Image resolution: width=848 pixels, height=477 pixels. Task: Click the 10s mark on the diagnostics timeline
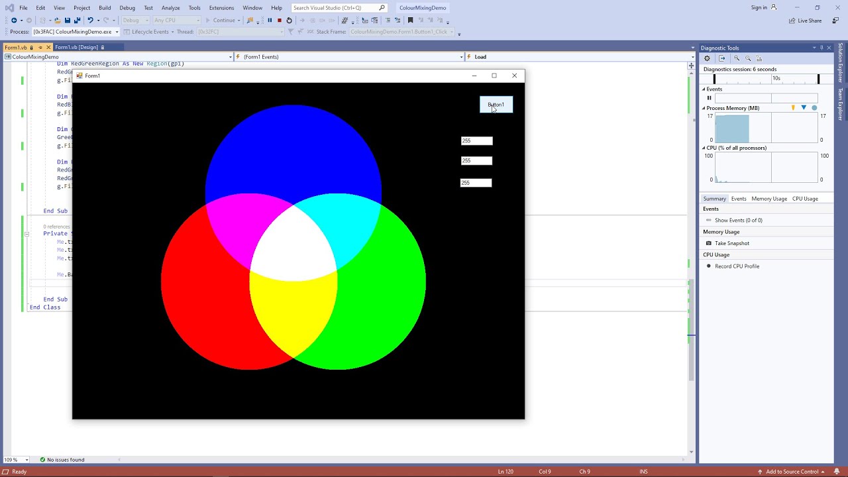(x=776, y=78)
